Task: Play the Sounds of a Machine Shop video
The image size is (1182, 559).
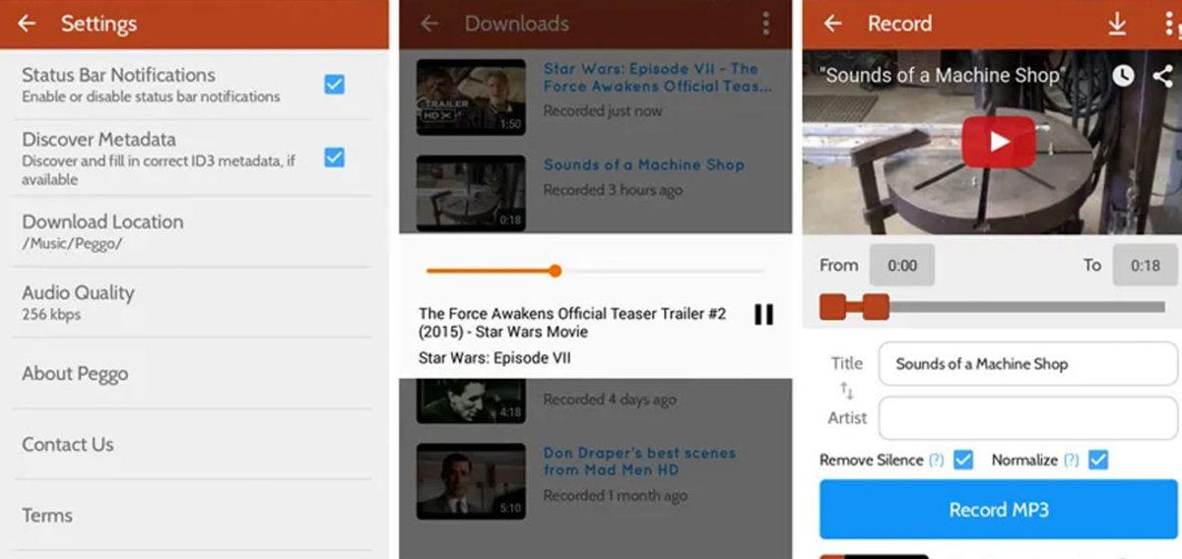Action: click(999, 142)
